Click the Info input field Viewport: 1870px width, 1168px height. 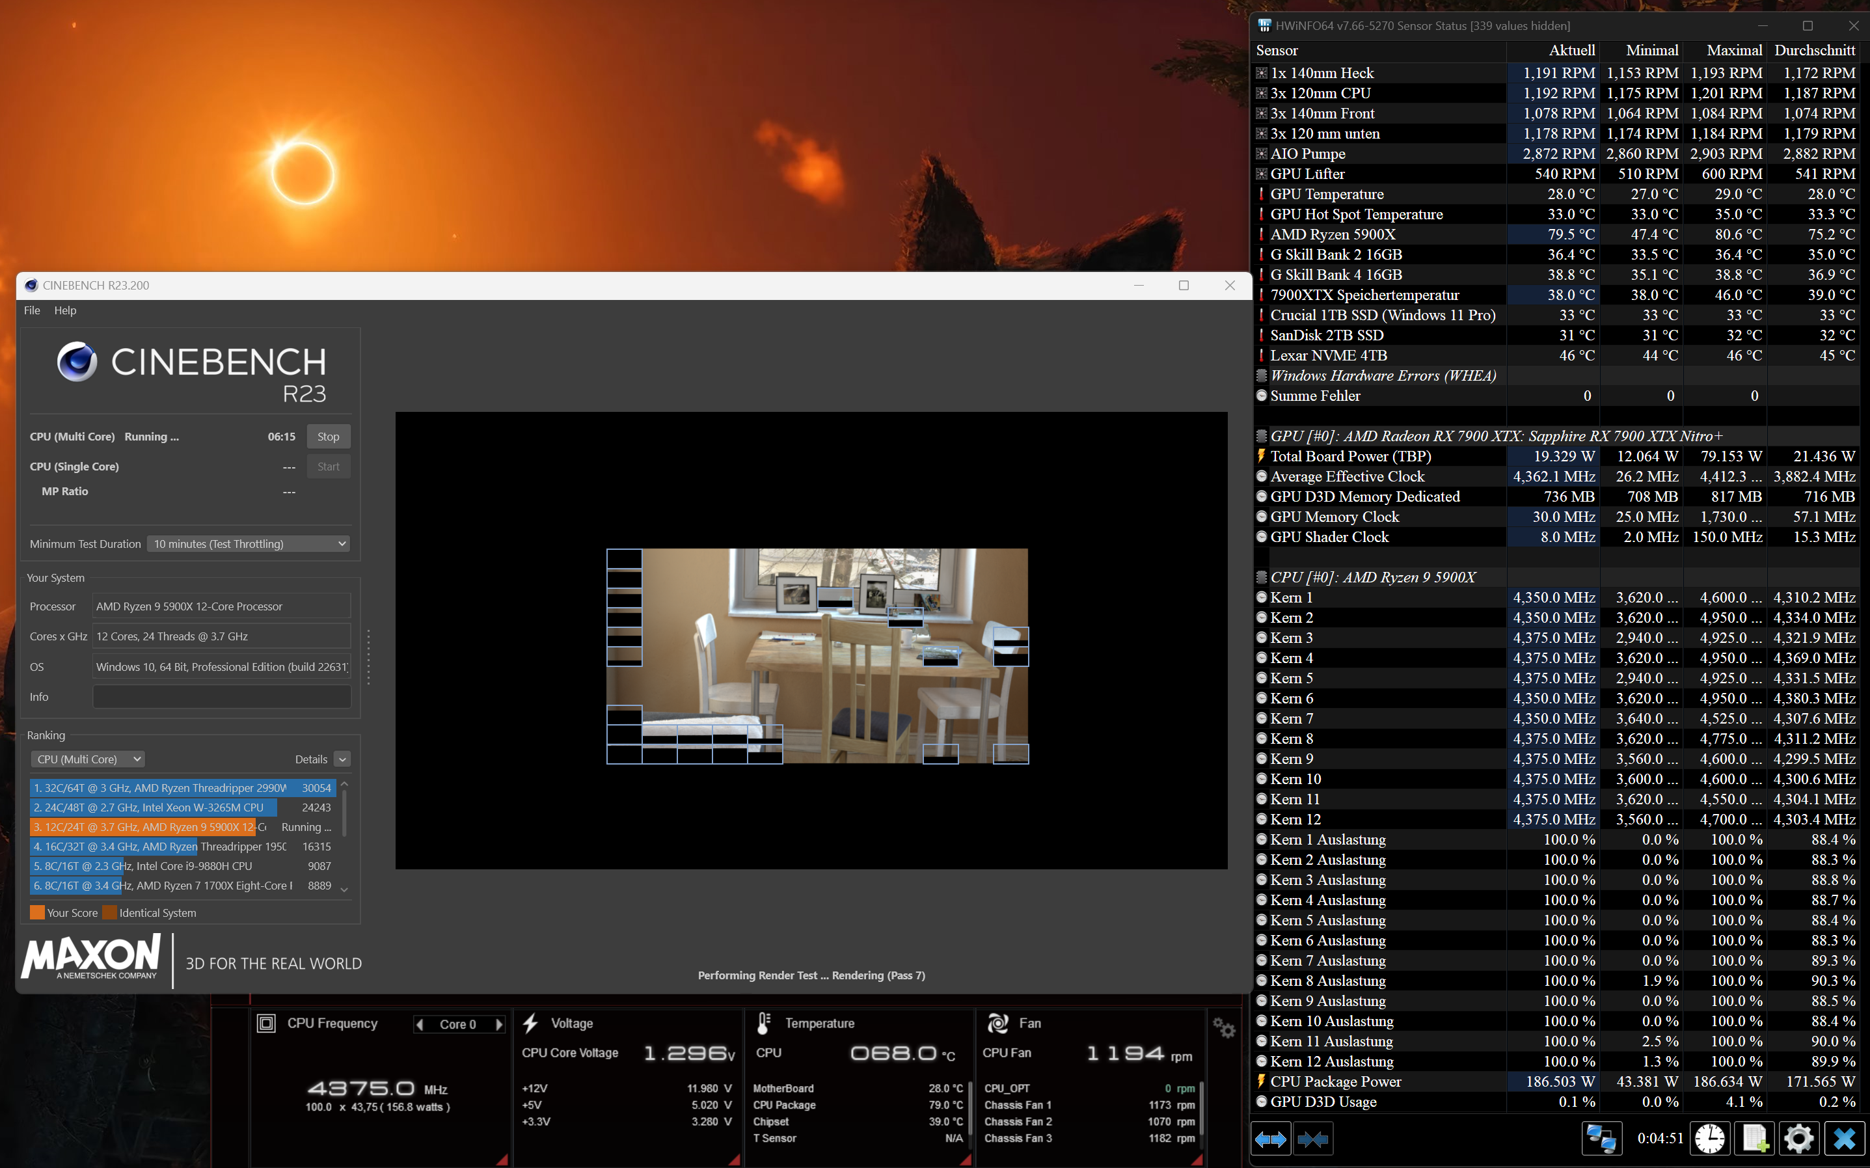[222, 697]
